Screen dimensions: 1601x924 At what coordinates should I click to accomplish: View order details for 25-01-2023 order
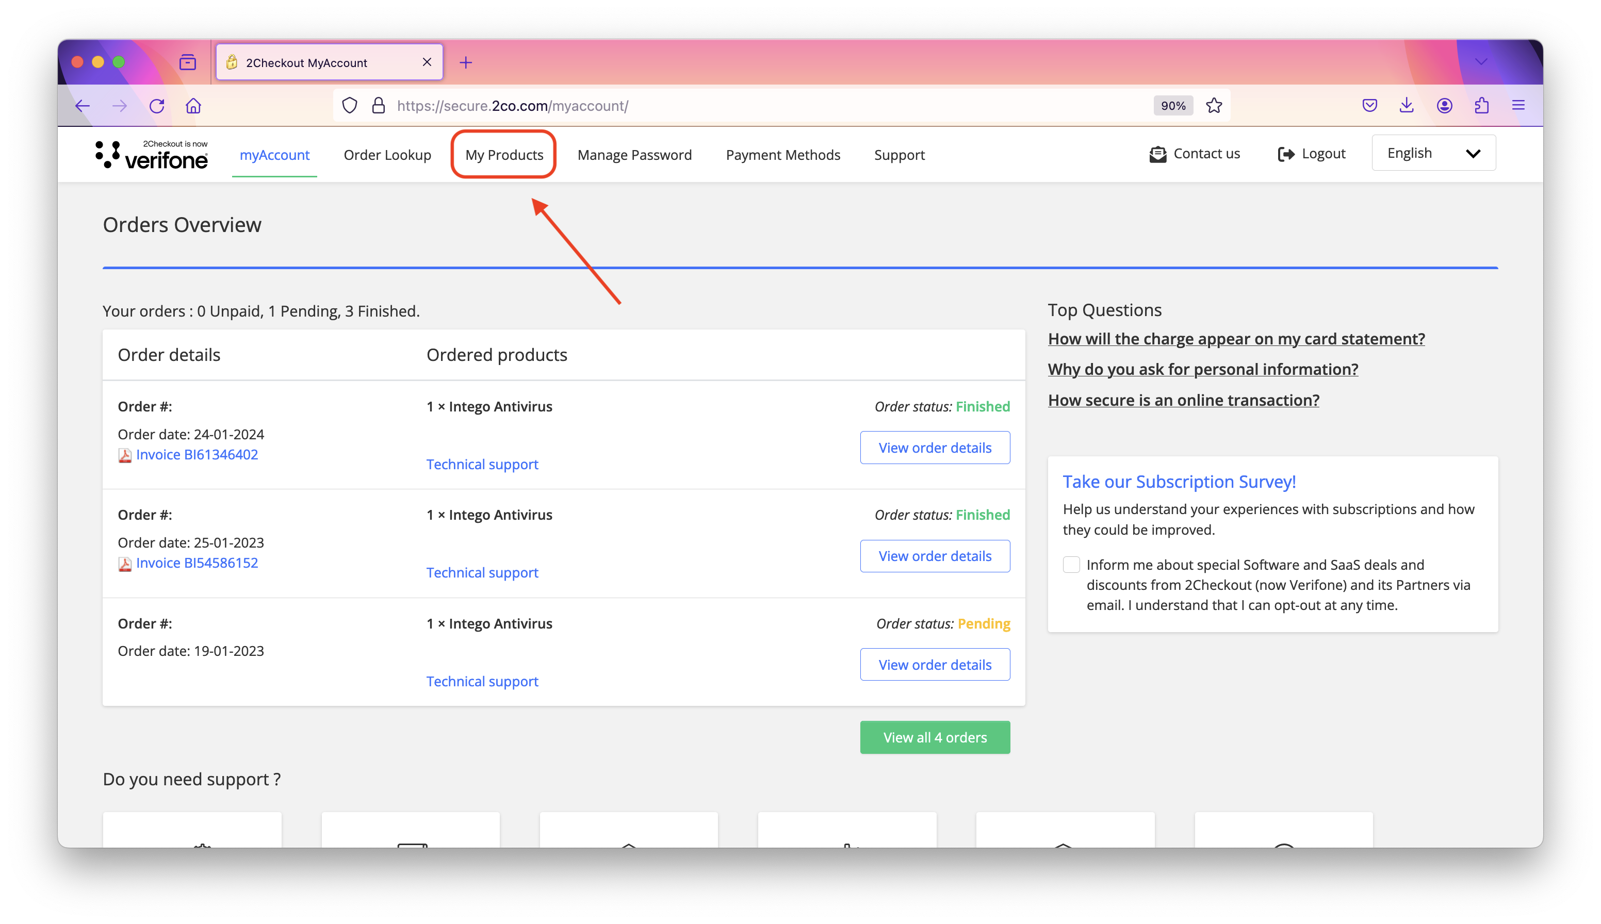point(935,556)
